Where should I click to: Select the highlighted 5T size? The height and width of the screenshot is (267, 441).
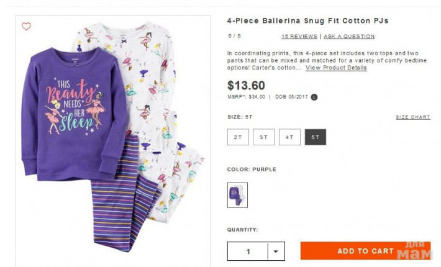click(x=315, y=137)
